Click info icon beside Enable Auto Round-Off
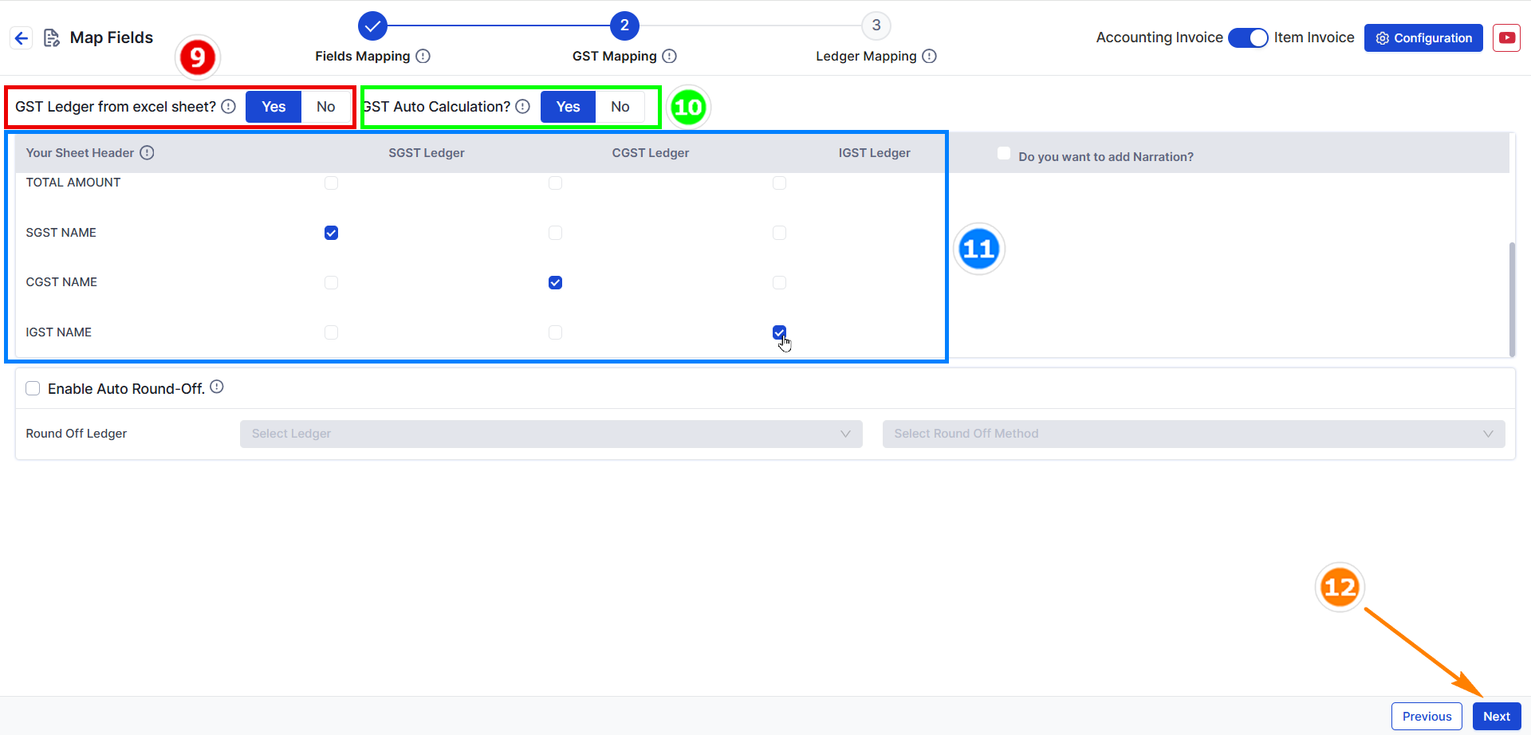Viewport: 1531px width, 735px height. click(217, 387)
